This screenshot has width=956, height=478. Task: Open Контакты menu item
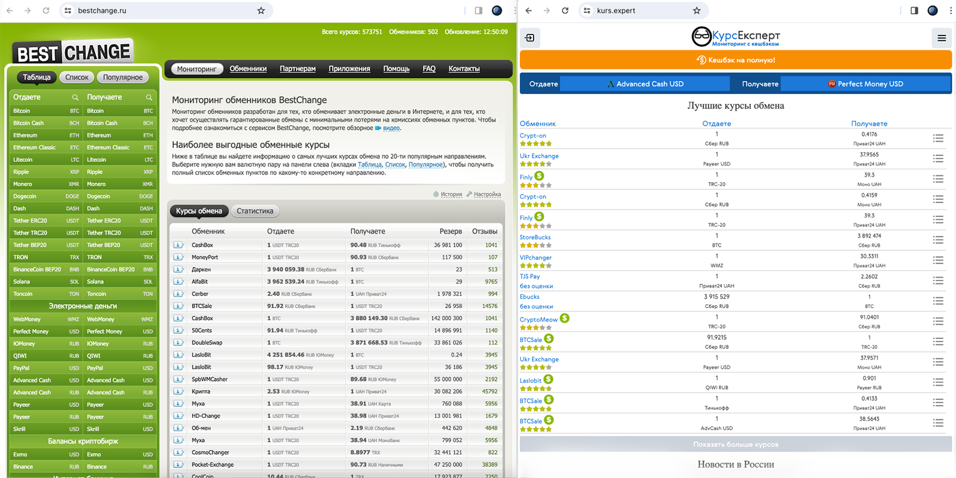click(464, 69)
